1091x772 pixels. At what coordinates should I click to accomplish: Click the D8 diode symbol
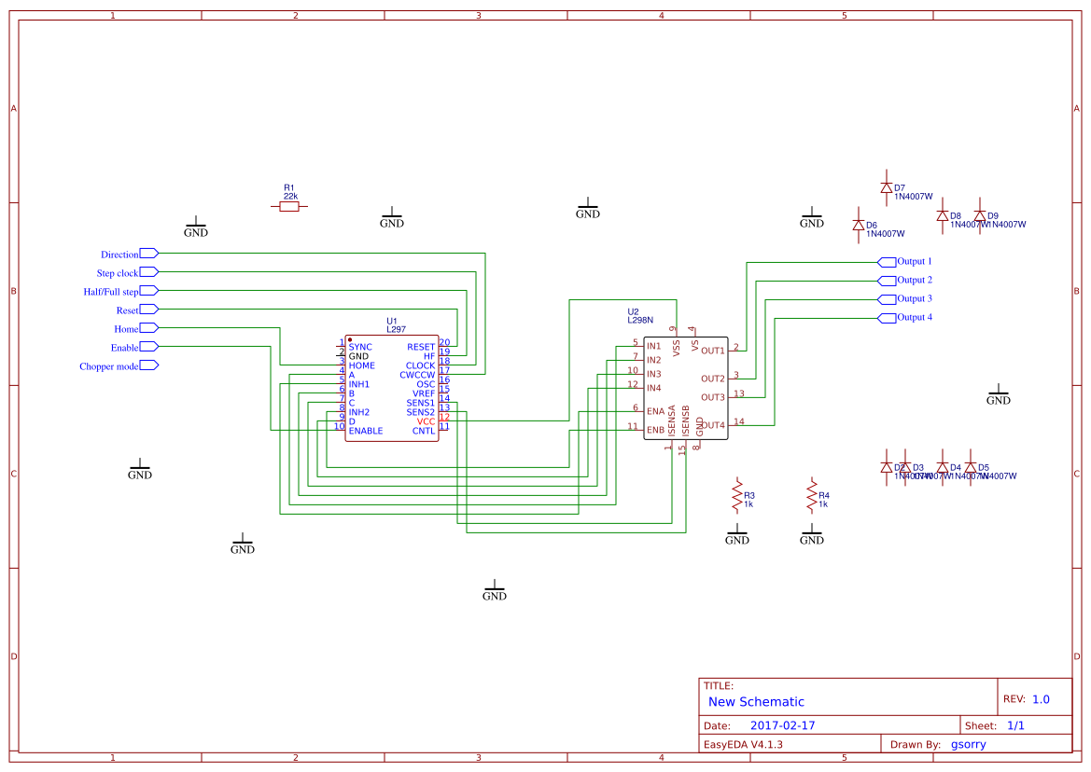(x=942, y=215)
